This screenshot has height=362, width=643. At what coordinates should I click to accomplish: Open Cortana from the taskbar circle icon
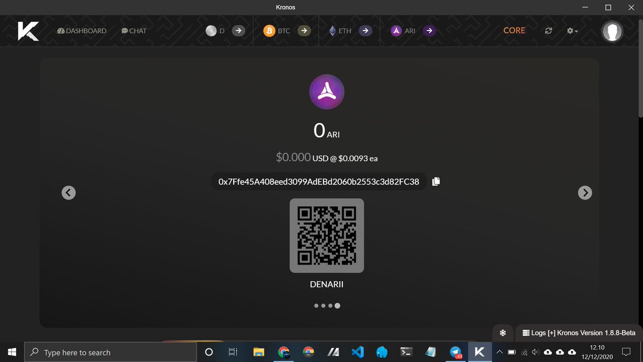click(x=209, y=352)
